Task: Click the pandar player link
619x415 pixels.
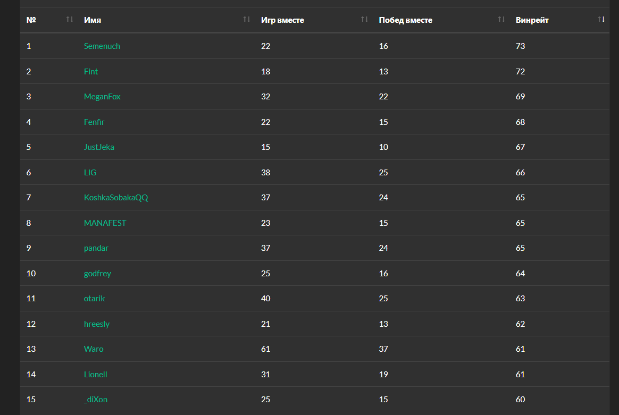Action: pos(96,248)
